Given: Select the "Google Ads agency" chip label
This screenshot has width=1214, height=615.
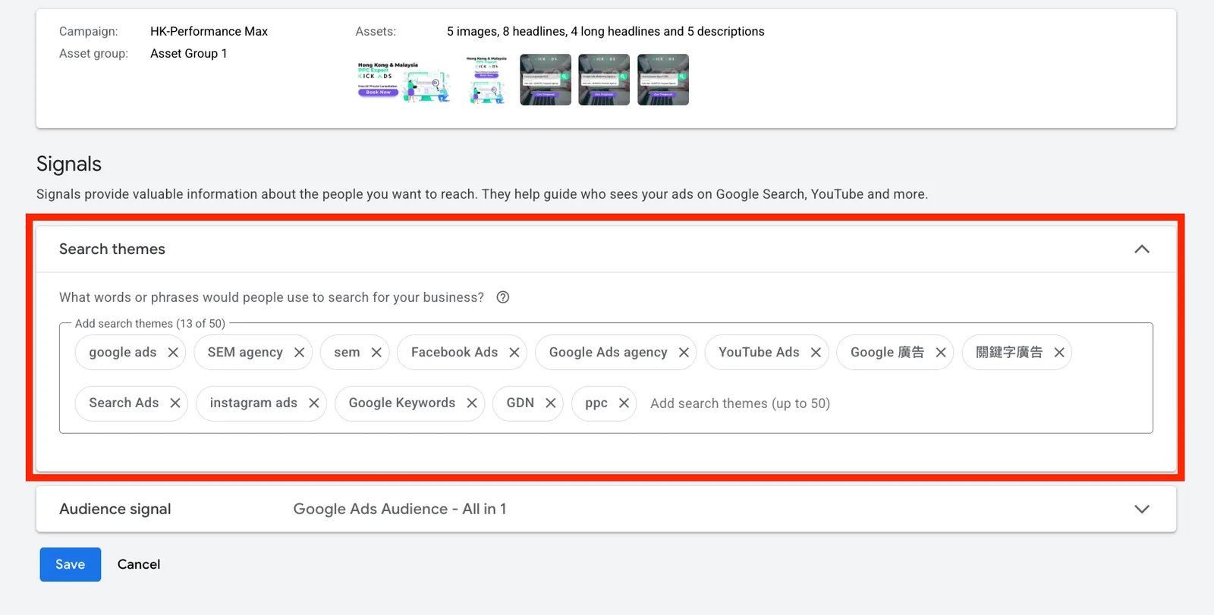Looking at the screenshot, I should point(609,353).
